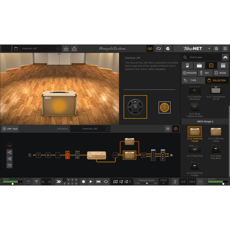The image size is (230, 230).
Task: Sort gear by COLLECTION
Action: tap(217, 80)
